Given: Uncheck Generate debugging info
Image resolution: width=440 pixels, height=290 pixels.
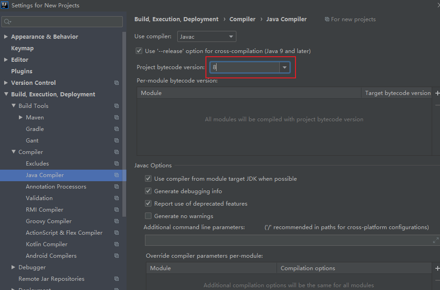Looking at the screenshot, I should [148, 191].
